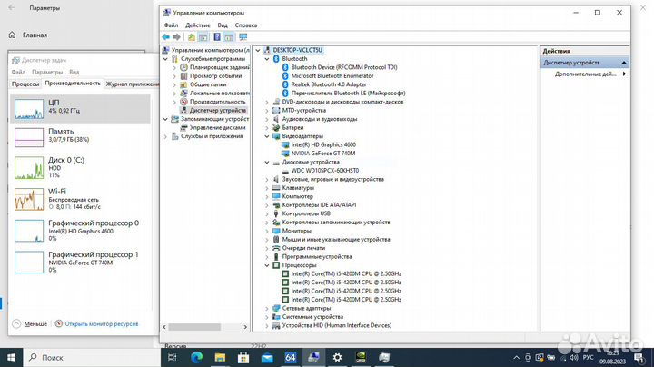Image resolution: width=654 pixels, height=367 pixels.
Task: Open the Файл menu in Computer Management
Action: [171, 25]
